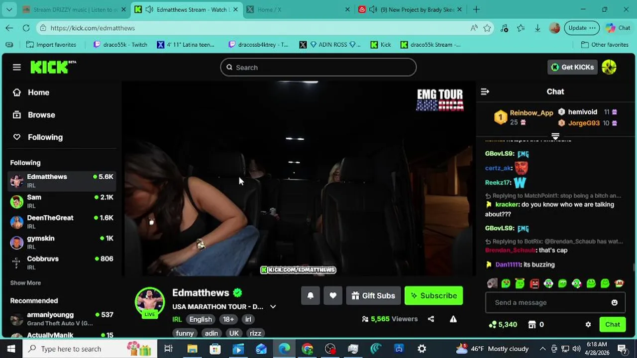Viewport: 637px width, 358px height.
Task: Click Edmatthews live avatar
Action: coord(150,302)
